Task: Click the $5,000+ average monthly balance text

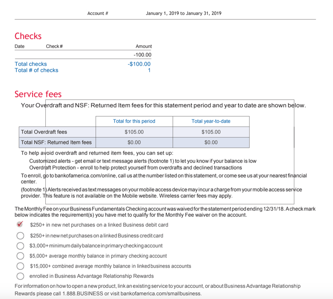Action: (x=98, y=256)
